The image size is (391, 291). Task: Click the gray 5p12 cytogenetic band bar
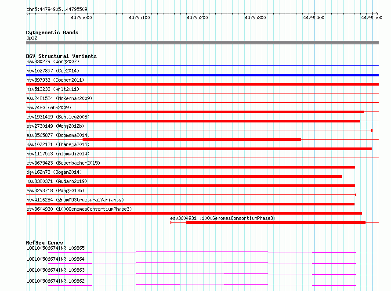click(x=202, y=43)
